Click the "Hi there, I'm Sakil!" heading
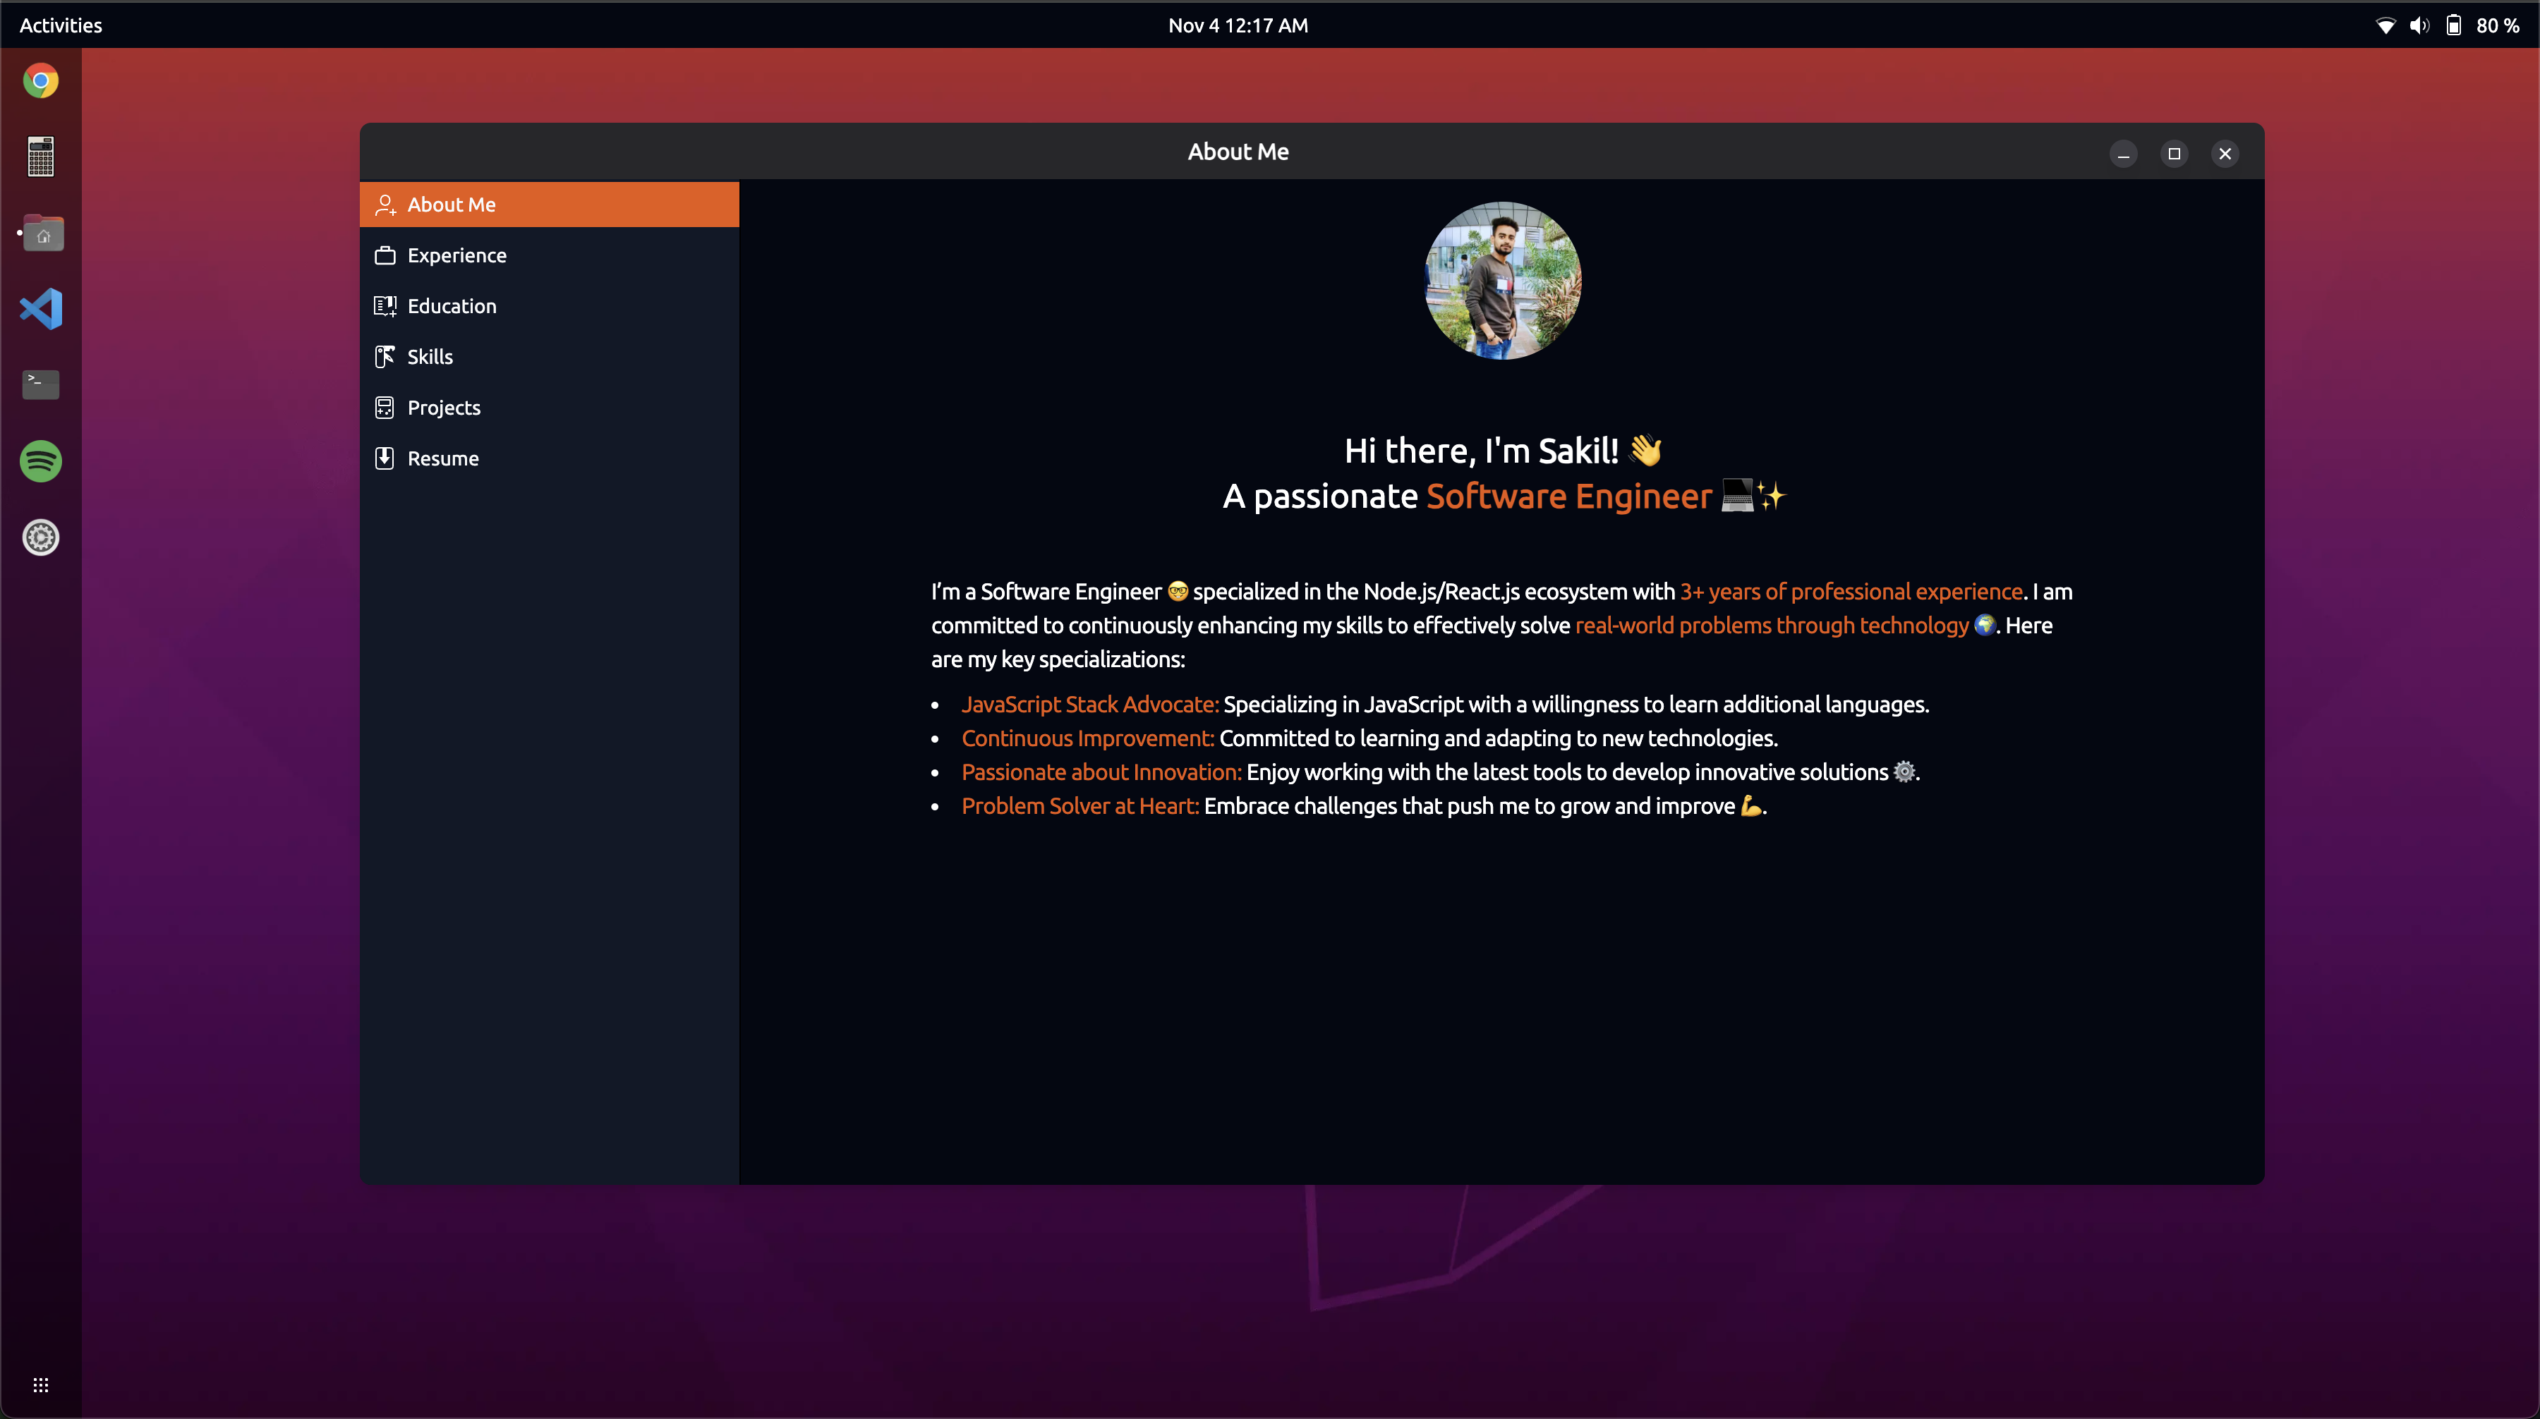This screenshot has height=1419, width=2540. [1503, 451]
